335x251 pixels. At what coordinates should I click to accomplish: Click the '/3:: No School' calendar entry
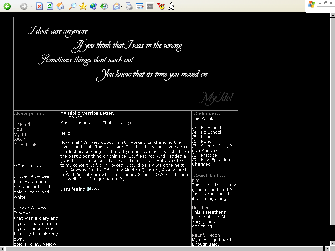(x=207, y=128)
